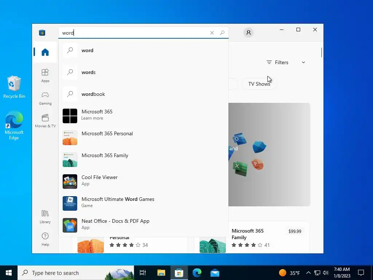This screenshot has width=373, height=280.
Task: Open File Explorer from the taskbar
Action: coord(161,273)
